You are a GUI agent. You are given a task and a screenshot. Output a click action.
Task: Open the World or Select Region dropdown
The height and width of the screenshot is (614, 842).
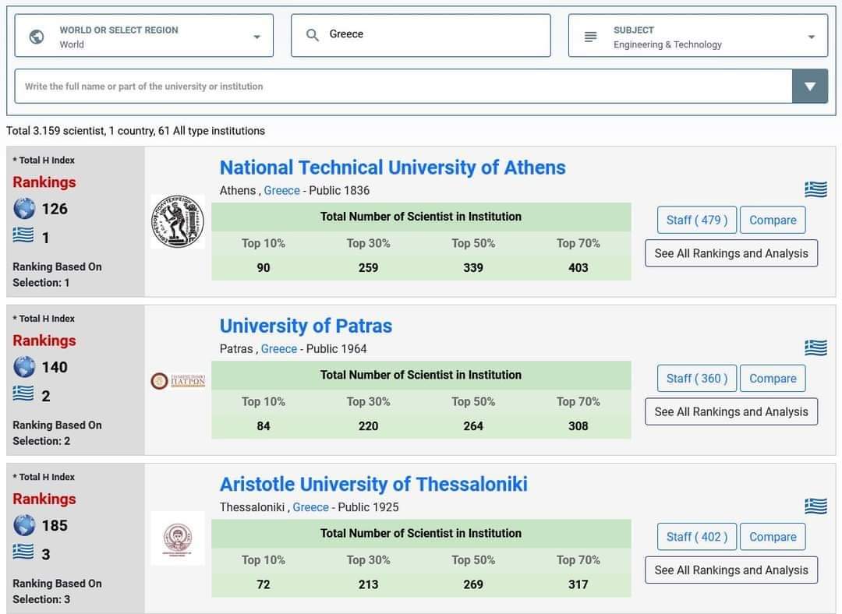(x=144, y=36)
